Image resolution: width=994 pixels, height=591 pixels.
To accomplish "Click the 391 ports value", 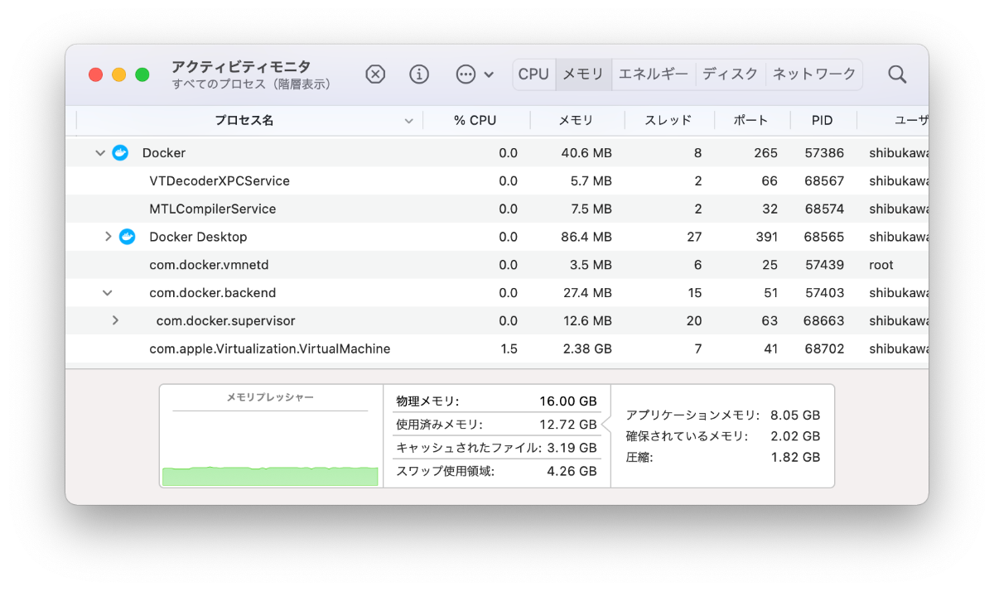I will [x=766, y=237].
